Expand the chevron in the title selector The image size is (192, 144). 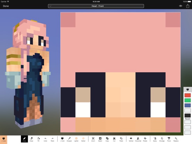(50, 6)
